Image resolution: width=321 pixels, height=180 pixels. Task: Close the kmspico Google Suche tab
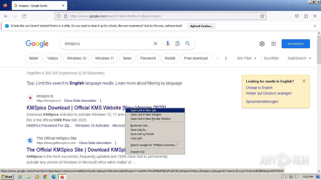(x=63, y=5)
